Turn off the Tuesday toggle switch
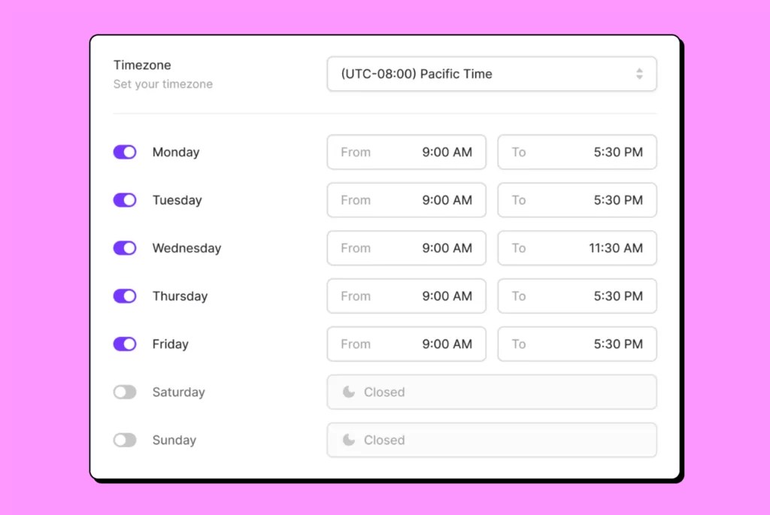Viewport: 770px width, 515px height. (x=124, y=200)
